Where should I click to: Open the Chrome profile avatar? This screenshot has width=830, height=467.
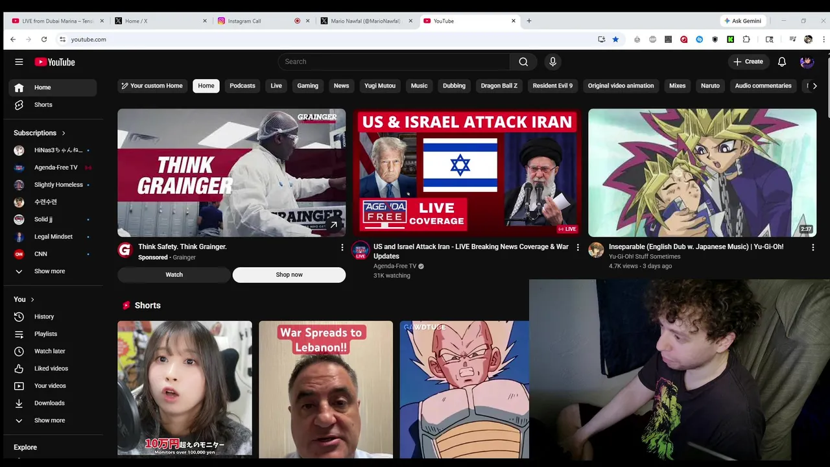click(808, 40)
